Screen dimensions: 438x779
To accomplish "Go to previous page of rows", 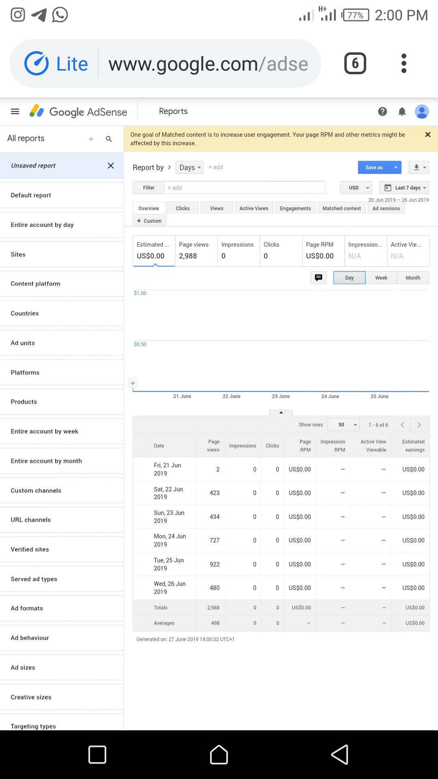I will [x=402, y=425].
